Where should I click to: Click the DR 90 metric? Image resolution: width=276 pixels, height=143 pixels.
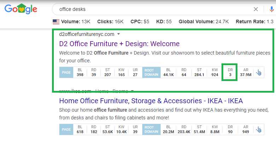point(230,130)
